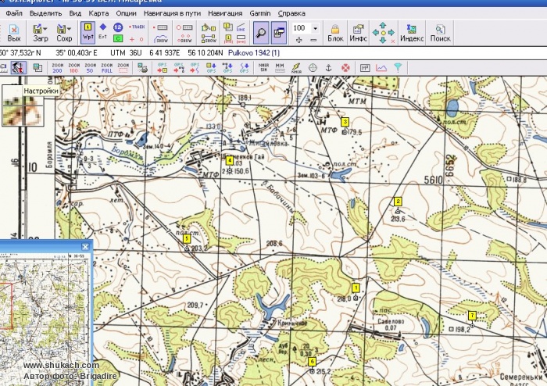Select the Evt event marker tool

(x=102, y=31)
